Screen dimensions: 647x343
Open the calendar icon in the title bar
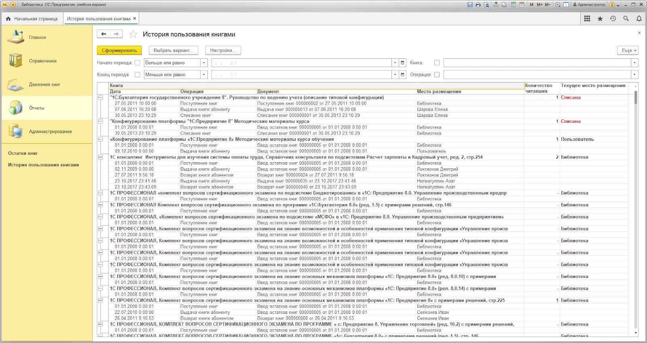(522, 4)
